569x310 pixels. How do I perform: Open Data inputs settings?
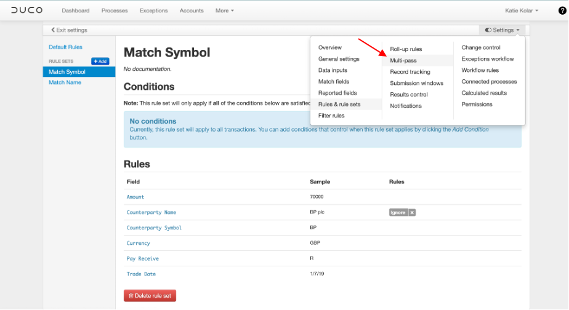point(333,70)
